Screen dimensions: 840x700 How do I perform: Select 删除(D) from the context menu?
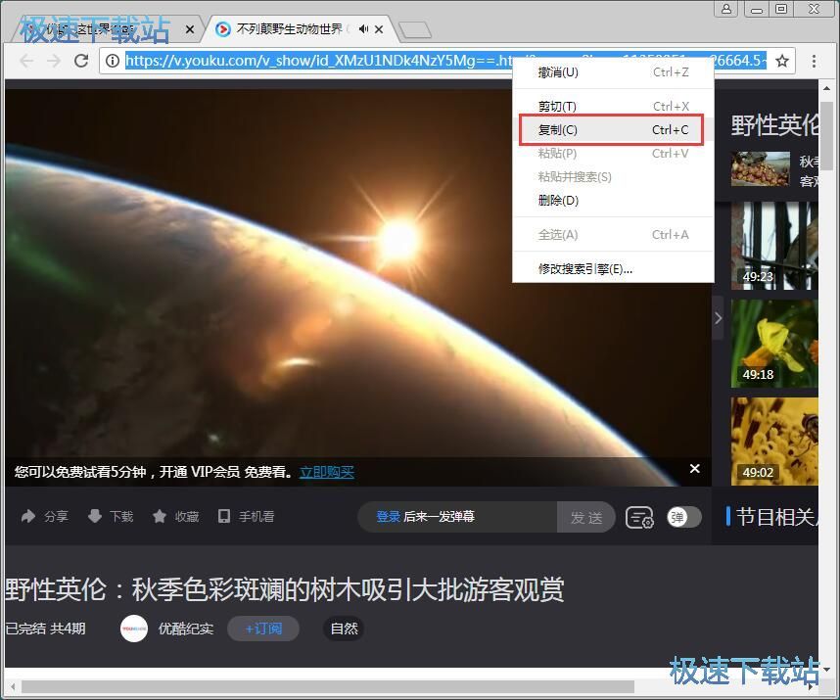[x=614, y=201]
